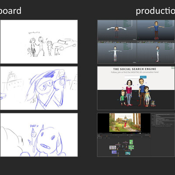Click the mother character in red top
Screen dimensions: 175x175
click(129, 92)
